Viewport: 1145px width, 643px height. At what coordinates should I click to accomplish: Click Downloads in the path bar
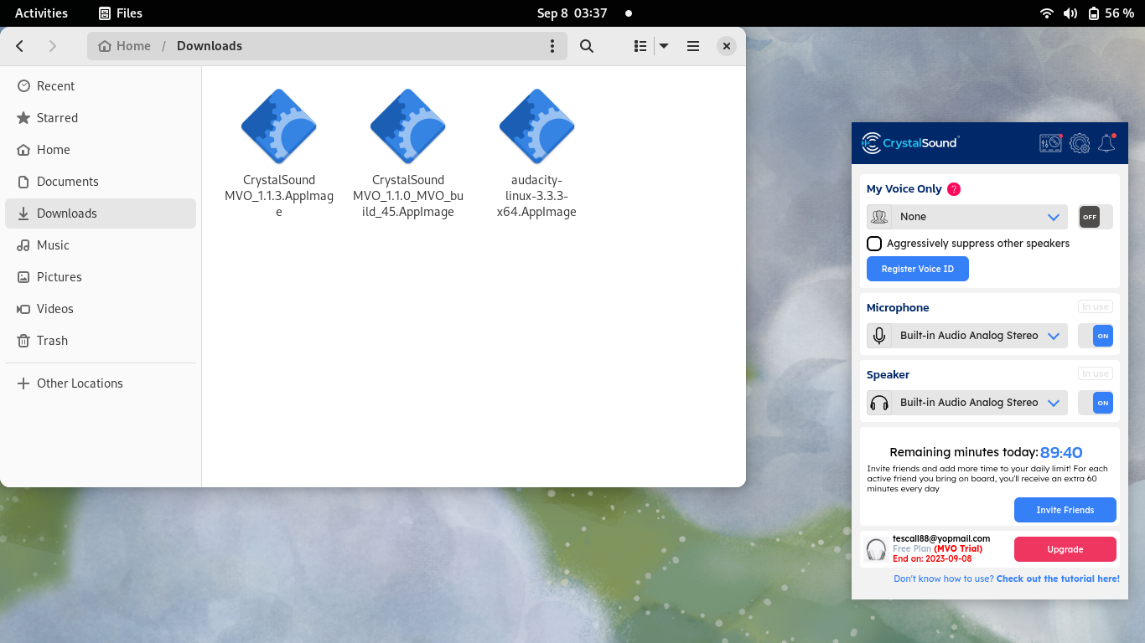coord(210,46)
